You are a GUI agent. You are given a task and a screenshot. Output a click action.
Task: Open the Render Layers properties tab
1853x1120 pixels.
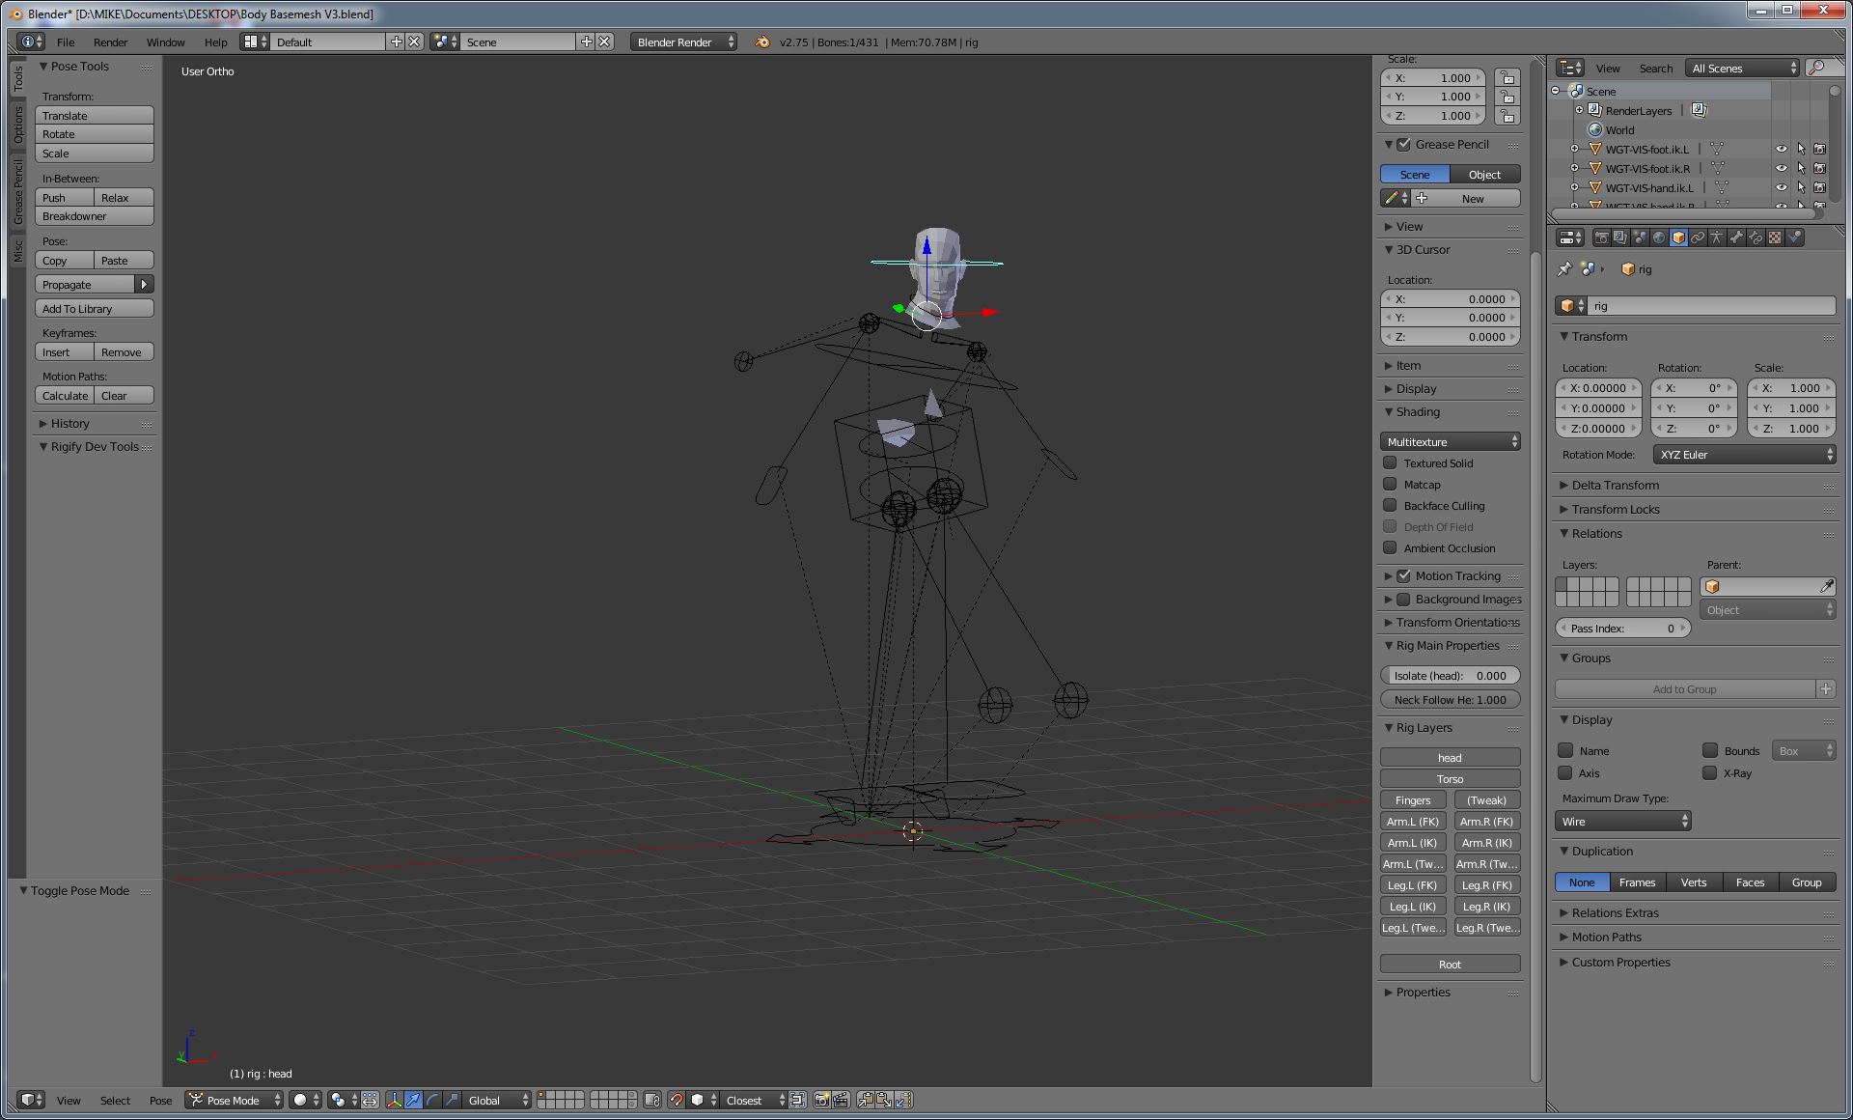pyautogui.click(x=1620, y=238)
